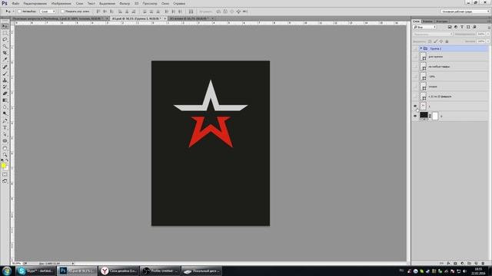Open Yandex browser taskbar button
Screen dimensions: 492x276
pos(119,271)
